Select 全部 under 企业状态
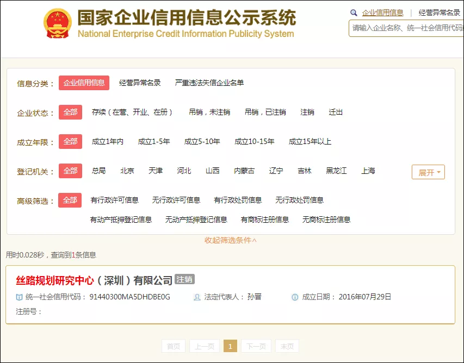The image size is (464, 363). pyautogui.click(x=70, y=112)
